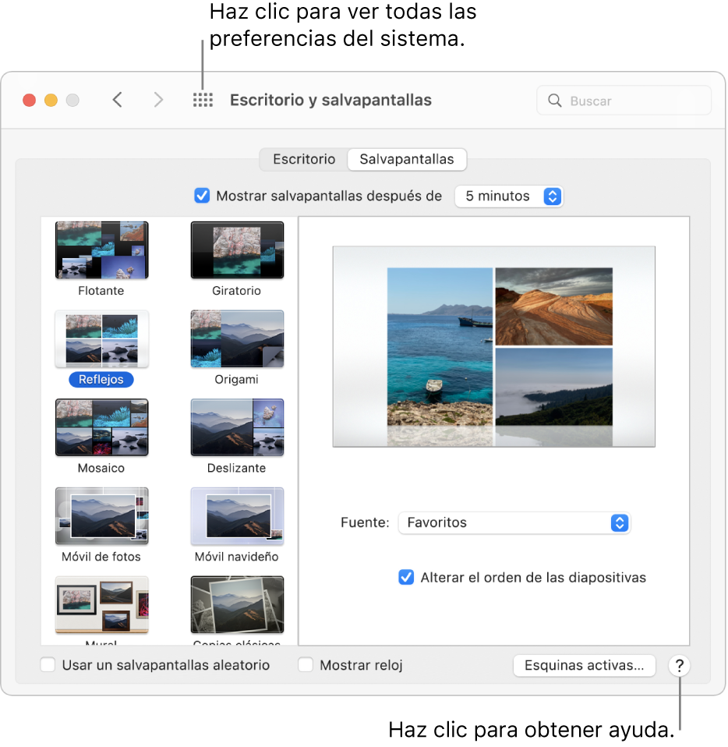Choose the Mosaico screensaver

(x=101, y=427)
